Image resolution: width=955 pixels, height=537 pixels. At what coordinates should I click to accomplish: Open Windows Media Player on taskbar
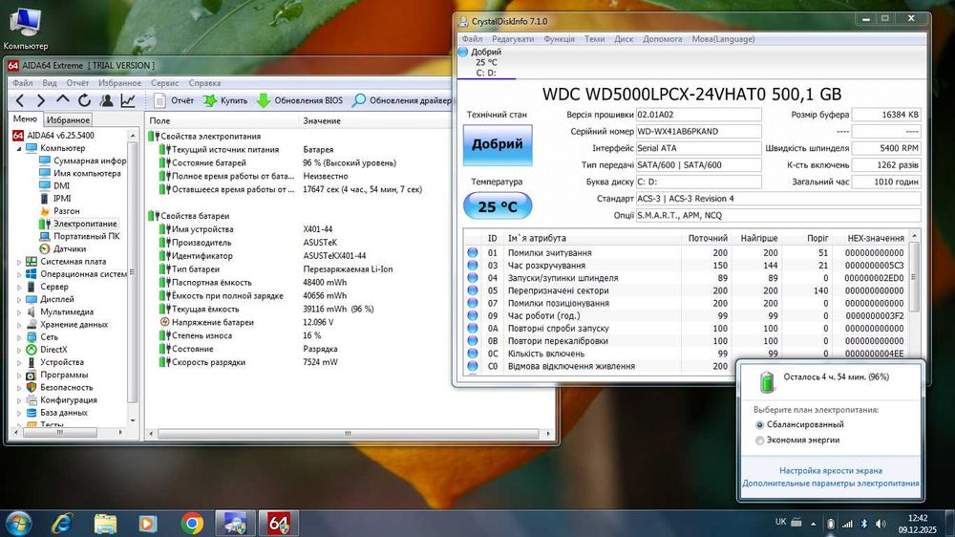147,524
